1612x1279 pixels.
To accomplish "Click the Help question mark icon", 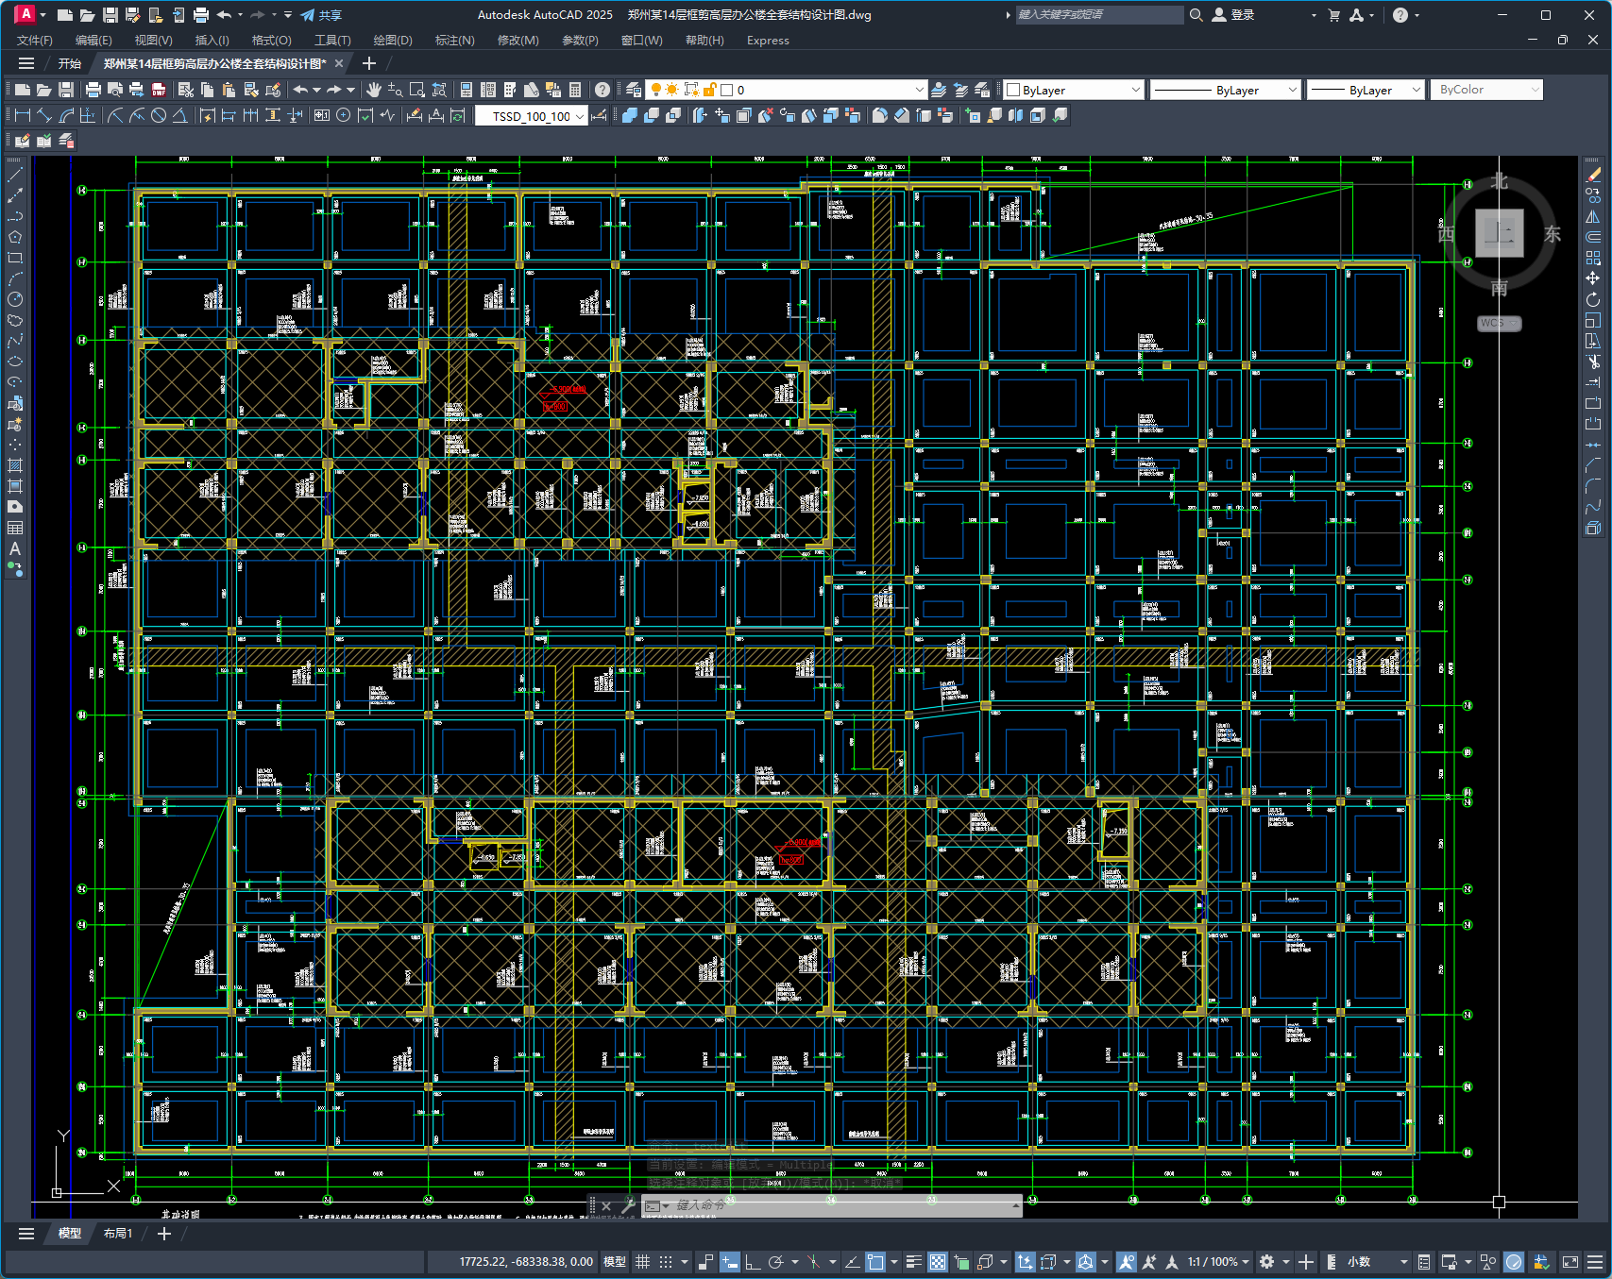I will [602, 90].
